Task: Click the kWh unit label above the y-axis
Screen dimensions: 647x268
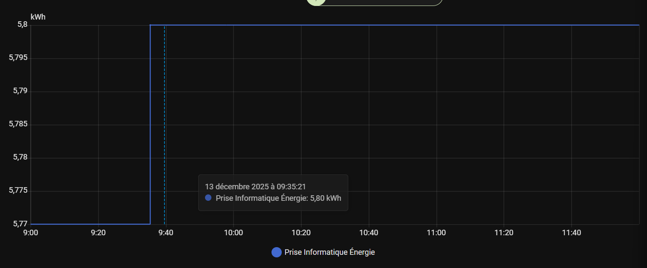Action: [38, 17]
